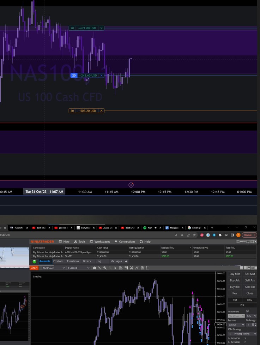Cancel the -505.20 USD stop loss order
260x345 pixels.
click(x=101, y=111)
